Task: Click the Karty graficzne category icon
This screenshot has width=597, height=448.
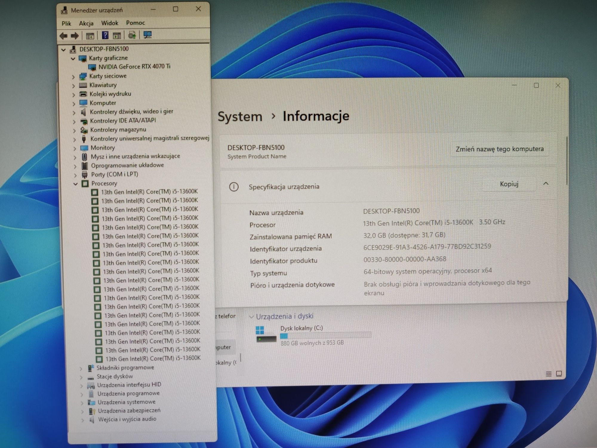Action: [x=82, y=58]
